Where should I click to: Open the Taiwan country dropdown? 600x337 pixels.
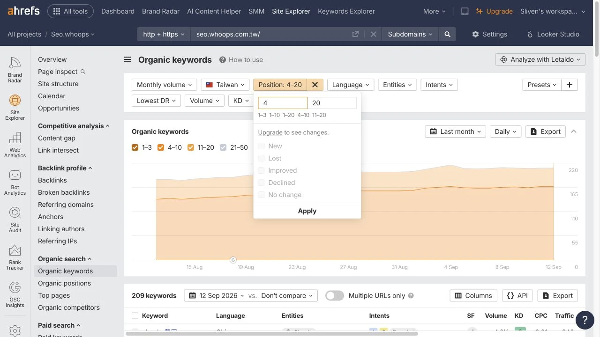(x=225, y=85)
